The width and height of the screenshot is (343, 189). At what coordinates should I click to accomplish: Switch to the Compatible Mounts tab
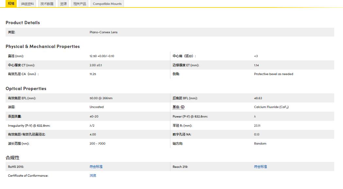[107, 4]
